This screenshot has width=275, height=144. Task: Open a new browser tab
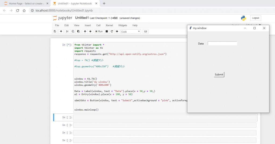pyautogui.click(x=104, y=3)
